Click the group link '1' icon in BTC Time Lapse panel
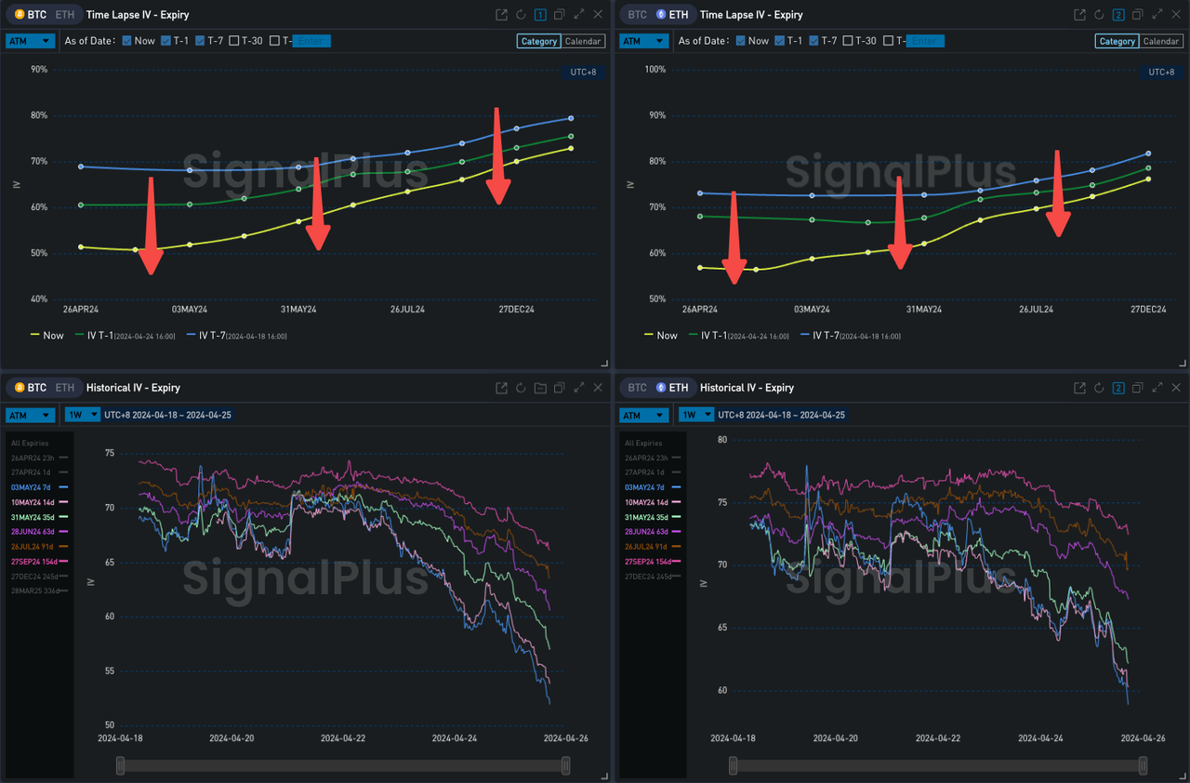The image size is (1190, 783). point(540,15)
